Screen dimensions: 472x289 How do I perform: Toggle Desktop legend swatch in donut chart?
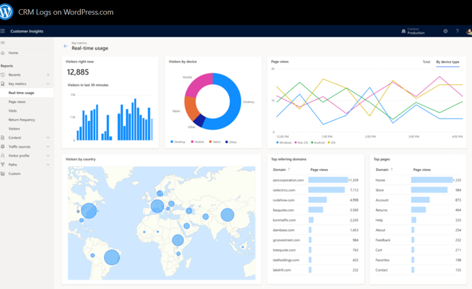point(172,142)
